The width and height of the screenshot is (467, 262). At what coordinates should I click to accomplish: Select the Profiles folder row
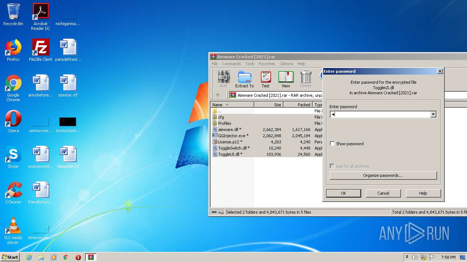point(266,123)
